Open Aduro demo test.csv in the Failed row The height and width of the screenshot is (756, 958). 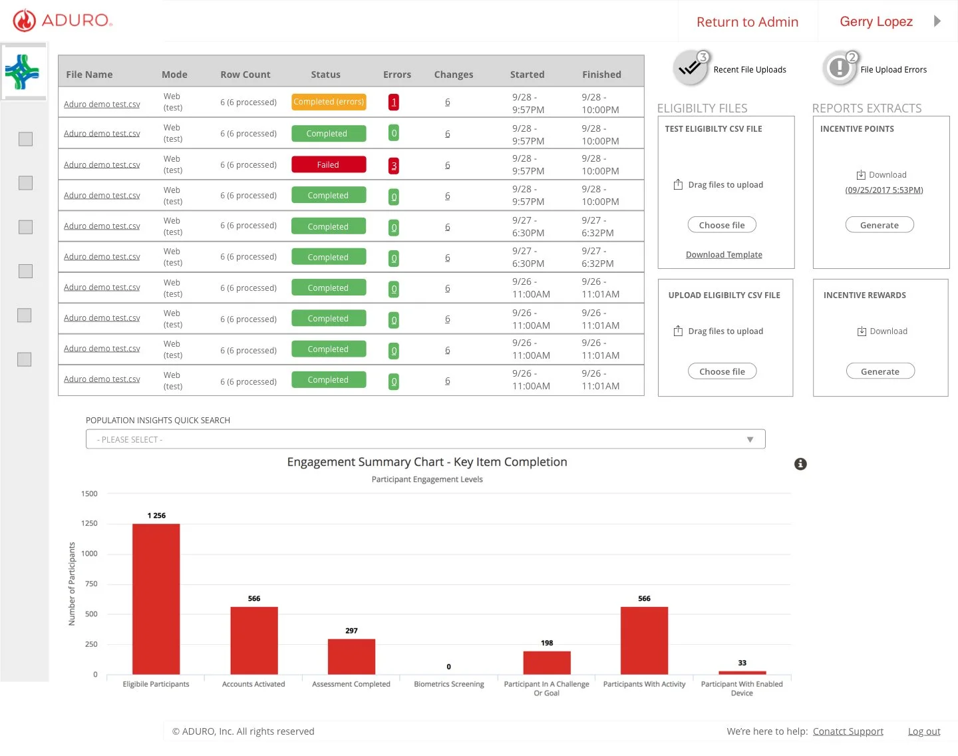(x=102, y=165)
